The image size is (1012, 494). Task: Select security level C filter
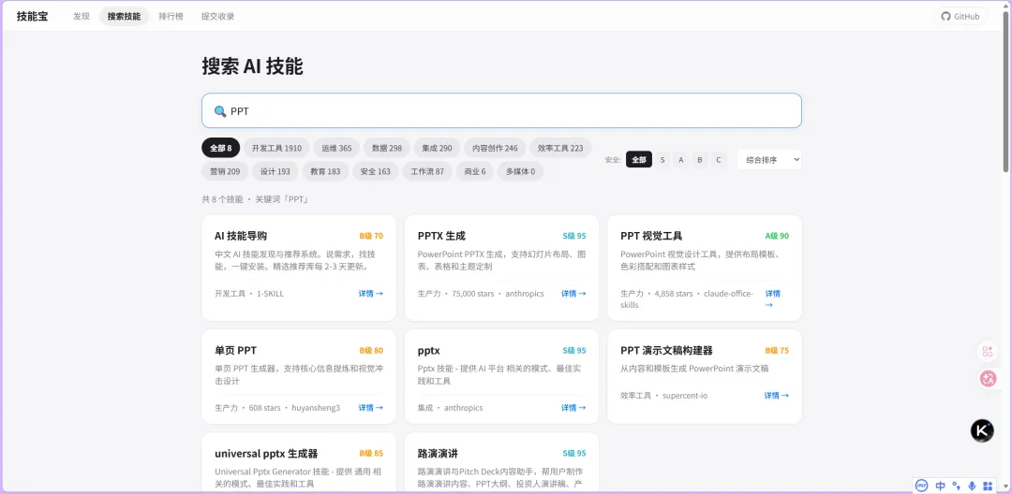tap(719, 160)
